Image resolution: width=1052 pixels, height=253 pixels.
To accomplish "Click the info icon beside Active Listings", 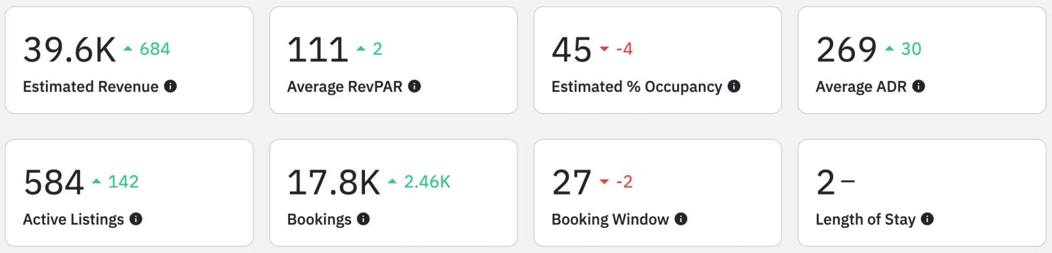I will coord(135,219).
